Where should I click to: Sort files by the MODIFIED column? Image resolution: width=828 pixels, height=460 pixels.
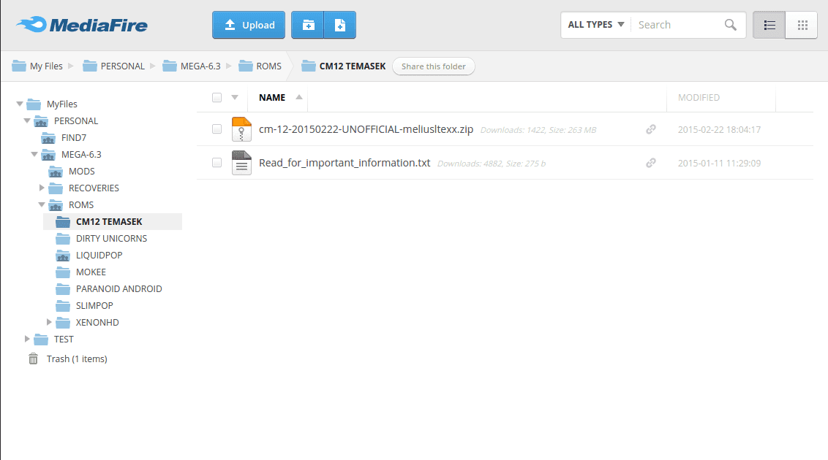click(699, 98)
